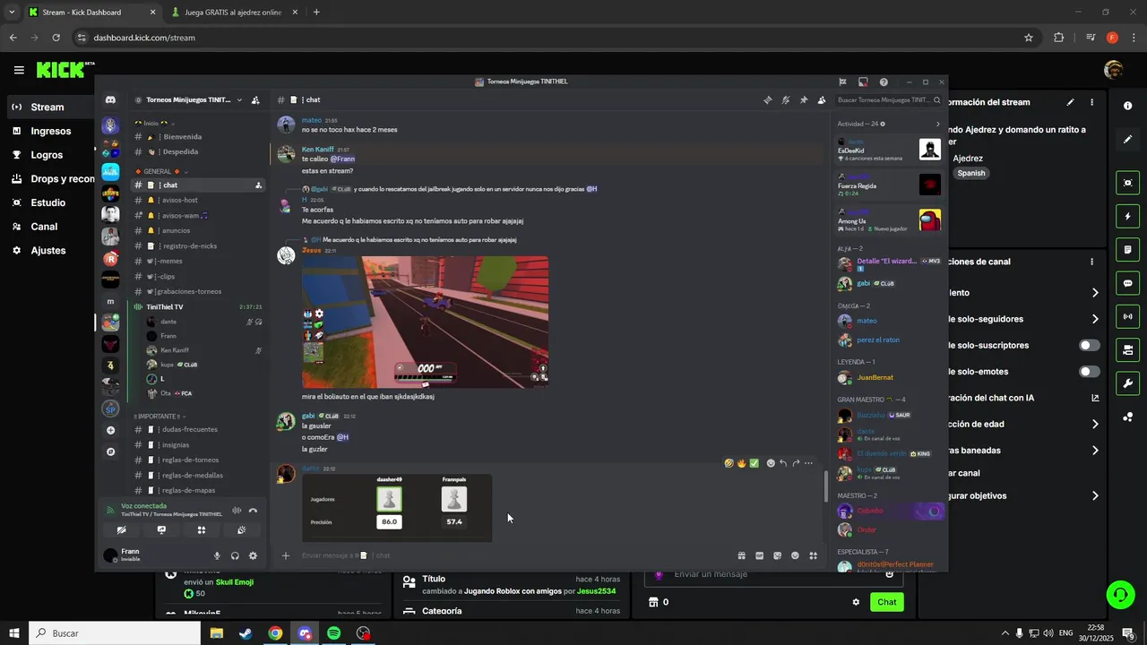
Task: Expand solo-seguidores chevron in Kick
Action: [1095, 319]
